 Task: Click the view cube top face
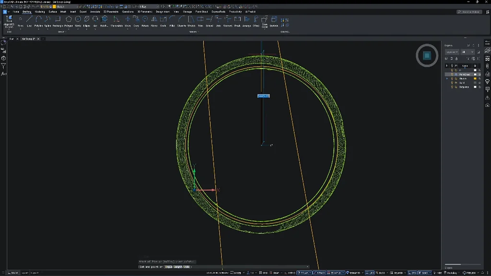pos(427,56)
